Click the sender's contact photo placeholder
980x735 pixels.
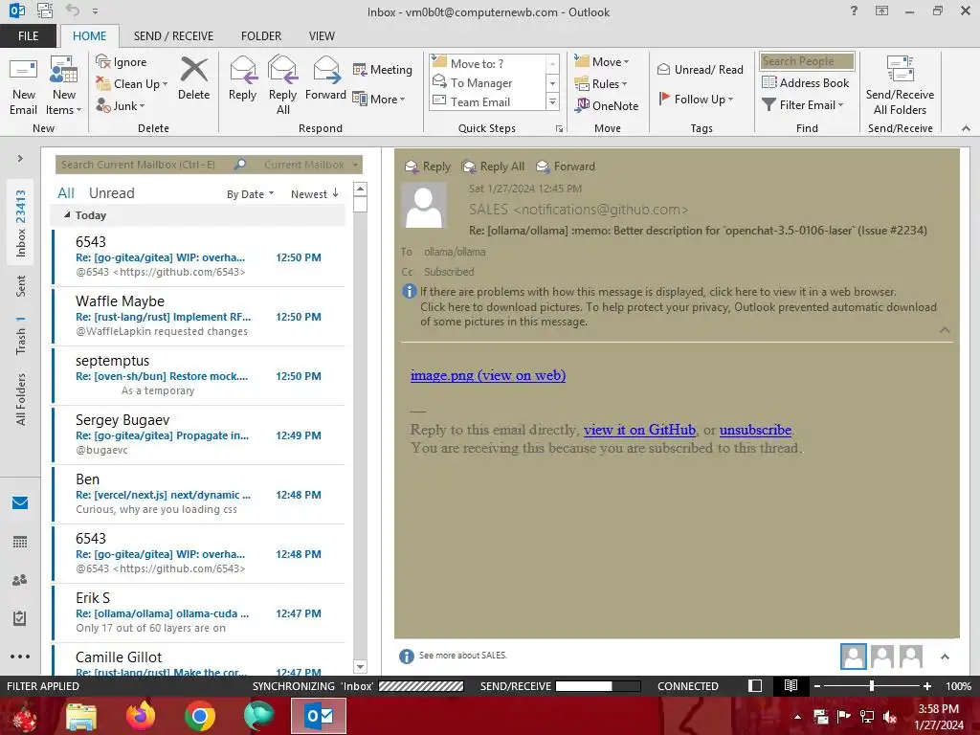[424, 206]
